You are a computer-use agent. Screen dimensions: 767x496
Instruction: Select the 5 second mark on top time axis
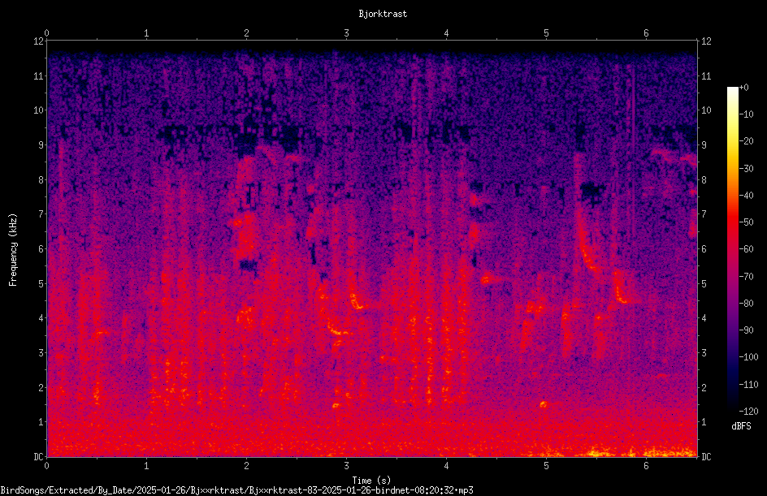[x=546, y=33]
